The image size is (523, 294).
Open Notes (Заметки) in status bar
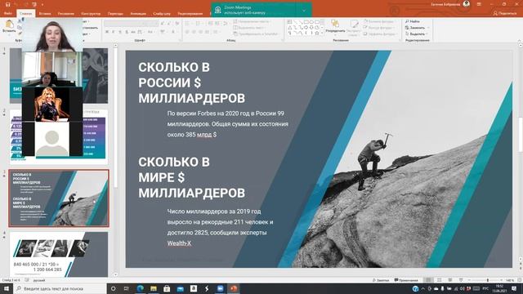click(x=381, y=280)
